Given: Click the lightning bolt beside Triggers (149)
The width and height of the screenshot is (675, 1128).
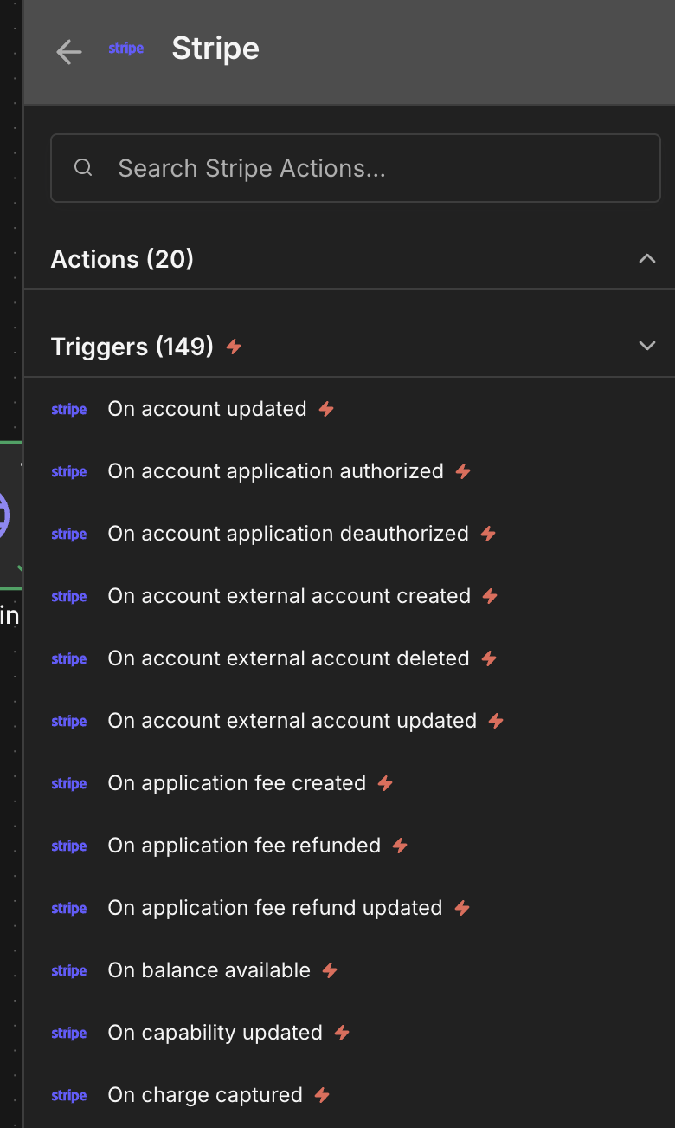Looking at the screenshot, I should pos(234,347).
